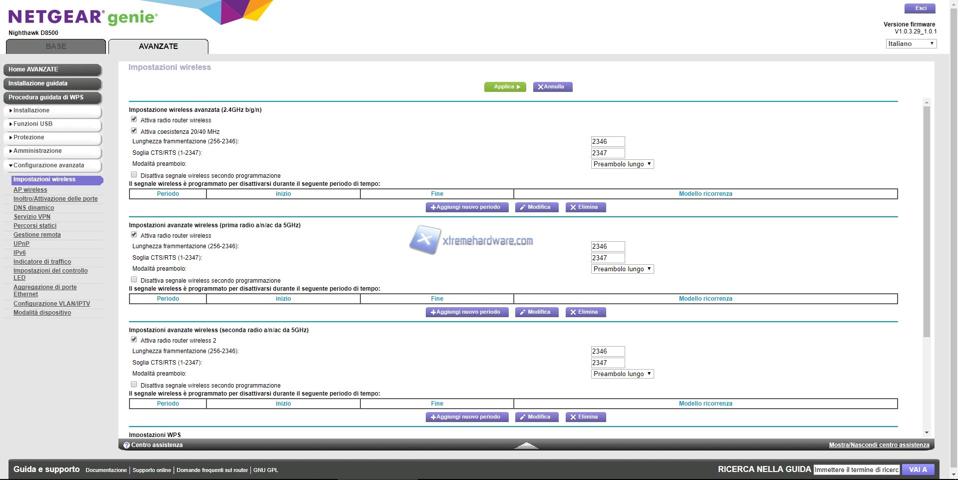Switch to the BASE tab
958x480 pixels.
56,46
